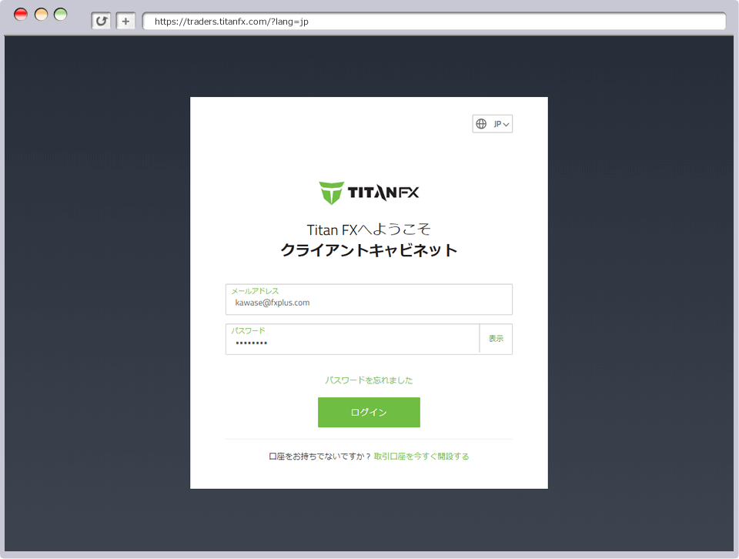Click the 取引口座を今すぐ開設する link
The height and width of the screenshot is (559, 739).
(421, 456)
